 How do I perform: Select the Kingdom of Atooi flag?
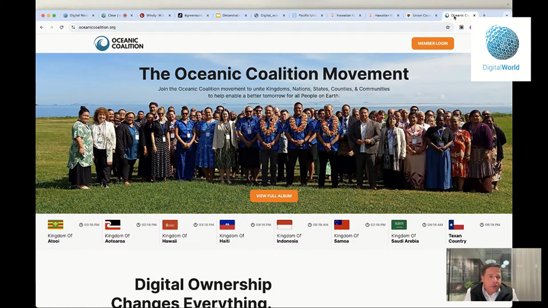click(x=55, y=225)
